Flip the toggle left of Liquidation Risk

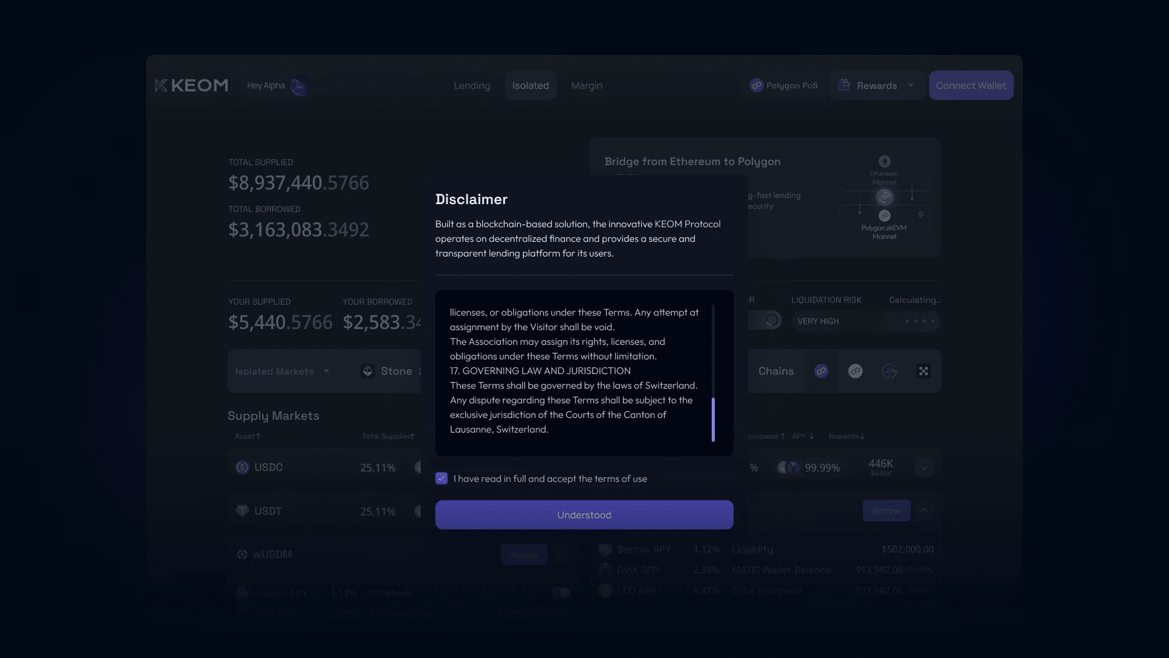pyautogui.click(x=765, y=320)
